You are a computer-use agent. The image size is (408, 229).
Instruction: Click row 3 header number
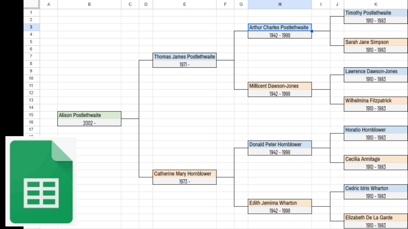tap(31, 27)
